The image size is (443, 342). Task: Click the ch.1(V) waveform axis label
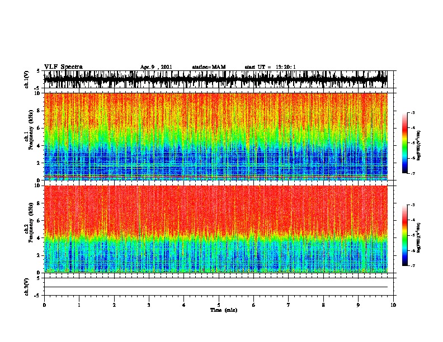(x=26, y=79)
